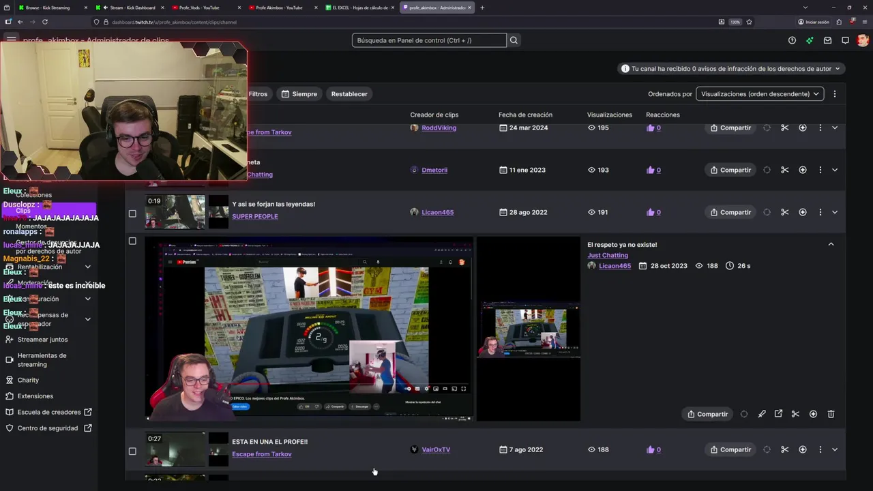Screen dimensions: 873x491
Task: Click scissors icon in expanded clip toolbar
Action: click(795, 414)
